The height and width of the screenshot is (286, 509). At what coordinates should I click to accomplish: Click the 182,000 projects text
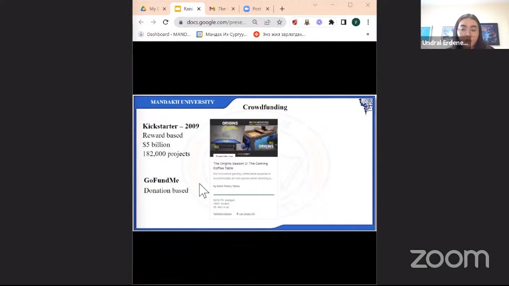(166, 154)
